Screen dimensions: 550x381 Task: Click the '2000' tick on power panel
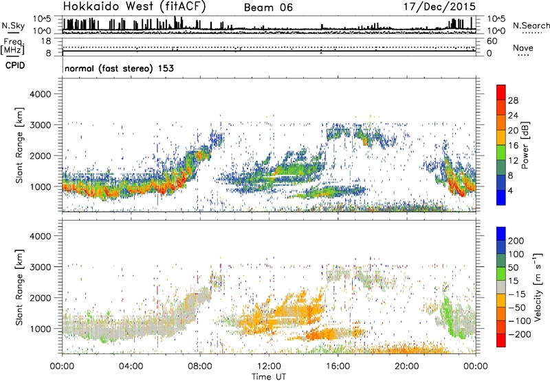point(41,155)
